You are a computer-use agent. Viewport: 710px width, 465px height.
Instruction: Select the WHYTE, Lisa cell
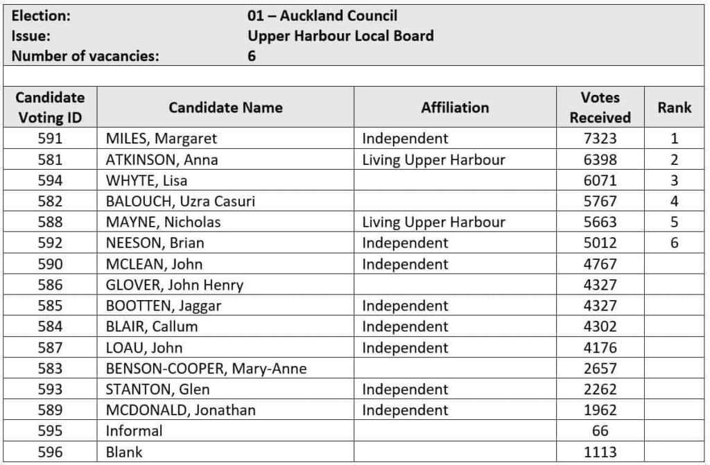pos(146,181)
